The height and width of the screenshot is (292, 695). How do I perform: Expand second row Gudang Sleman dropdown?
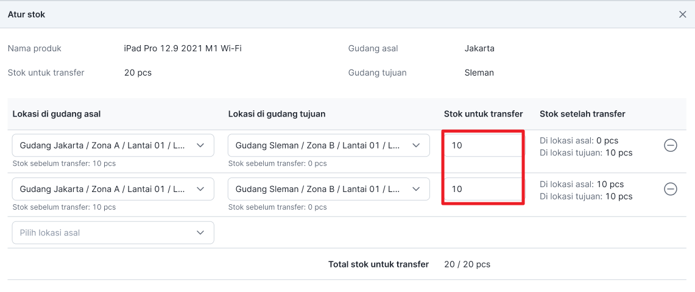click(x=328, y=189)
